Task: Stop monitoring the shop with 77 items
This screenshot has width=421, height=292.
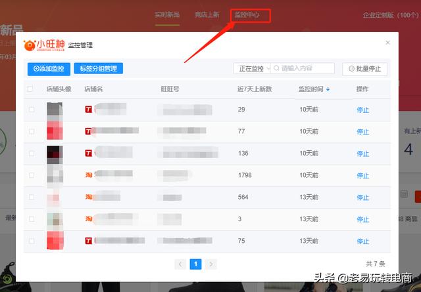Action: point(362,132)
